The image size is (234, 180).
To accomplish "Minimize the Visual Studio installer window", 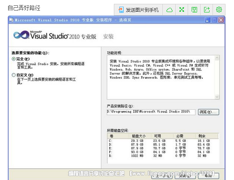I will point(208,20).
